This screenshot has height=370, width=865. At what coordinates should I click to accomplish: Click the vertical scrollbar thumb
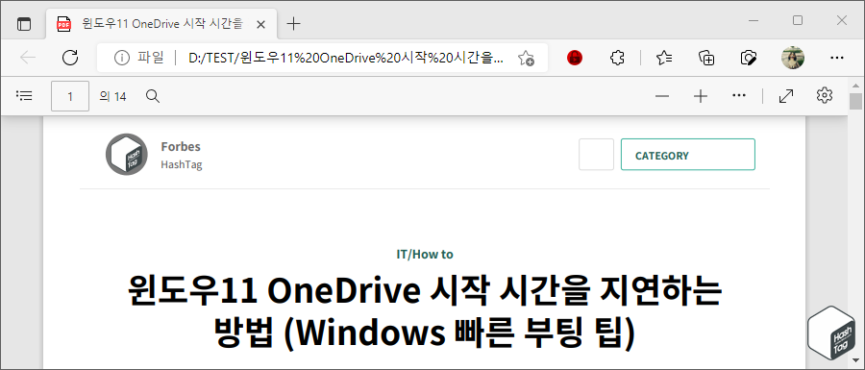pos(855,102)
